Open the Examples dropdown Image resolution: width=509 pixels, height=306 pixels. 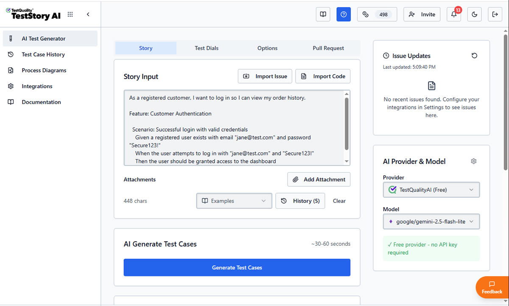[234, 201]
